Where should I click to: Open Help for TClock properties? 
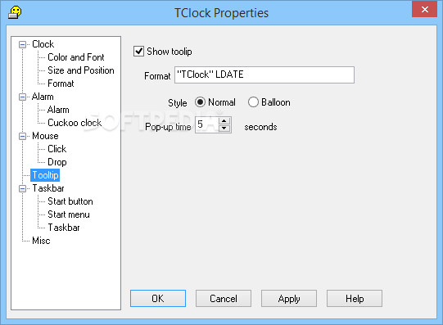(355, 299)
